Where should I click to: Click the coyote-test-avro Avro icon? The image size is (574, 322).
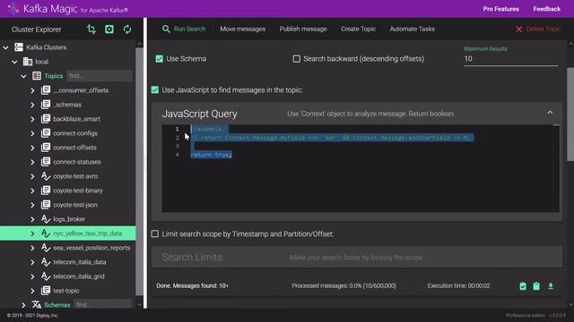pyautogui.click(x=46, y=176)
